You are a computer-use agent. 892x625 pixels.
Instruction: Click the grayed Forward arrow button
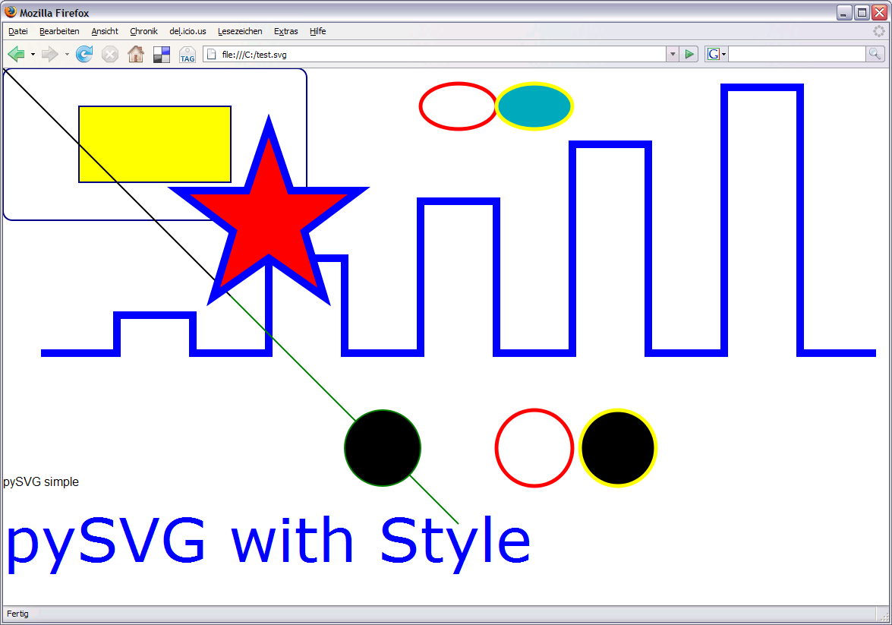(x=50, y=54)
